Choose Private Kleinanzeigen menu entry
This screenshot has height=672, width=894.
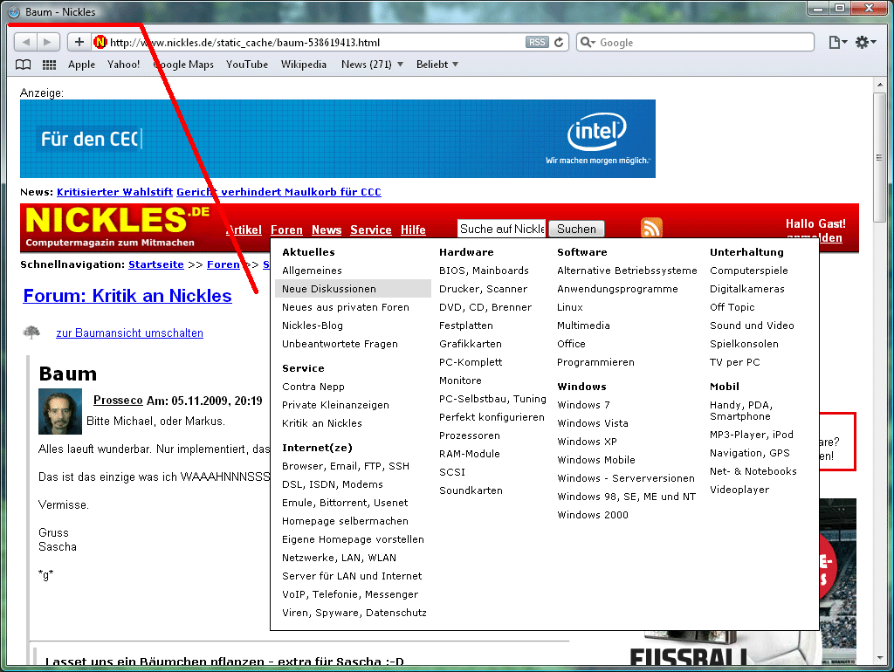[335, 405]
